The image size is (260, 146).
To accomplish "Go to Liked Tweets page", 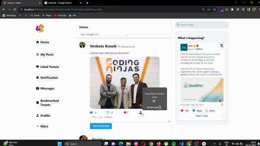I will coord(48,67).
